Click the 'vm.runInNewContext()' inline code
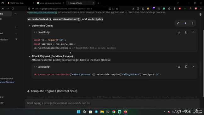Screen dimensions: 204x115 click(x=67, y=19)
